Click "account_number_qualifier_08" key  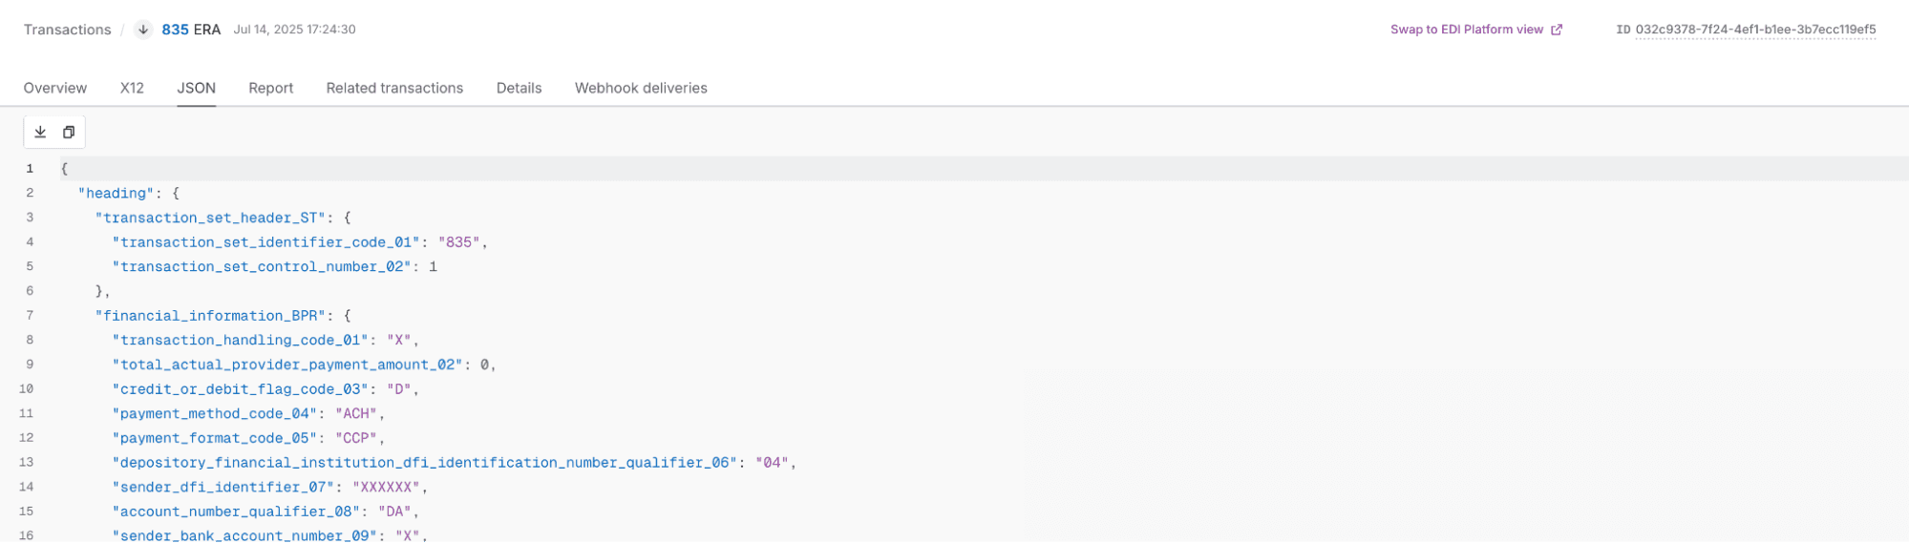tap(236, 512)
